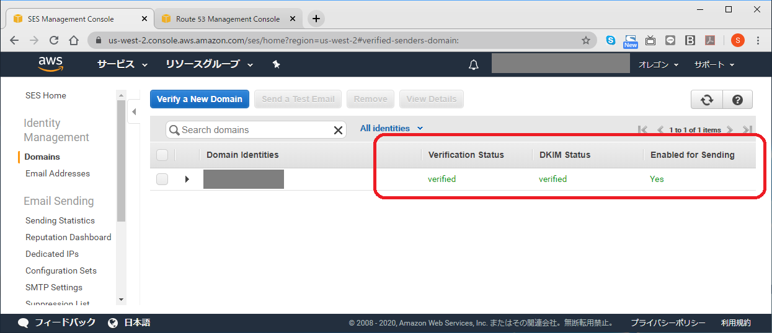
Task: Open the TV-shaped browser extension
Action: point(650,40)
